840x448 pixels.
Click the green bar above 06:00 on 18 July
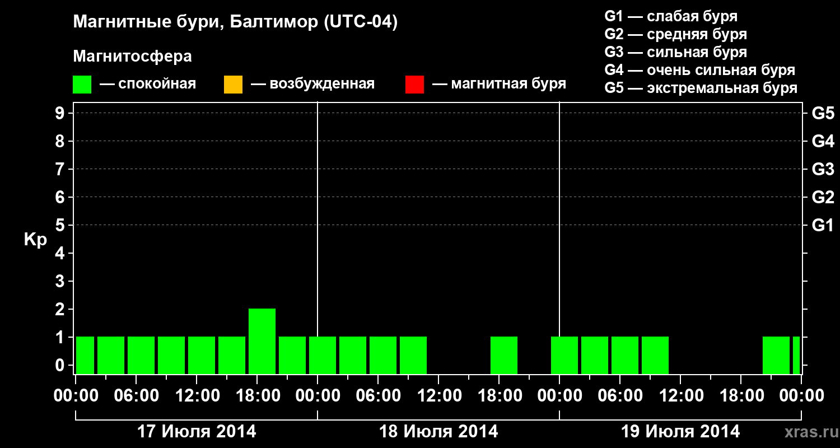coord(383,355)
